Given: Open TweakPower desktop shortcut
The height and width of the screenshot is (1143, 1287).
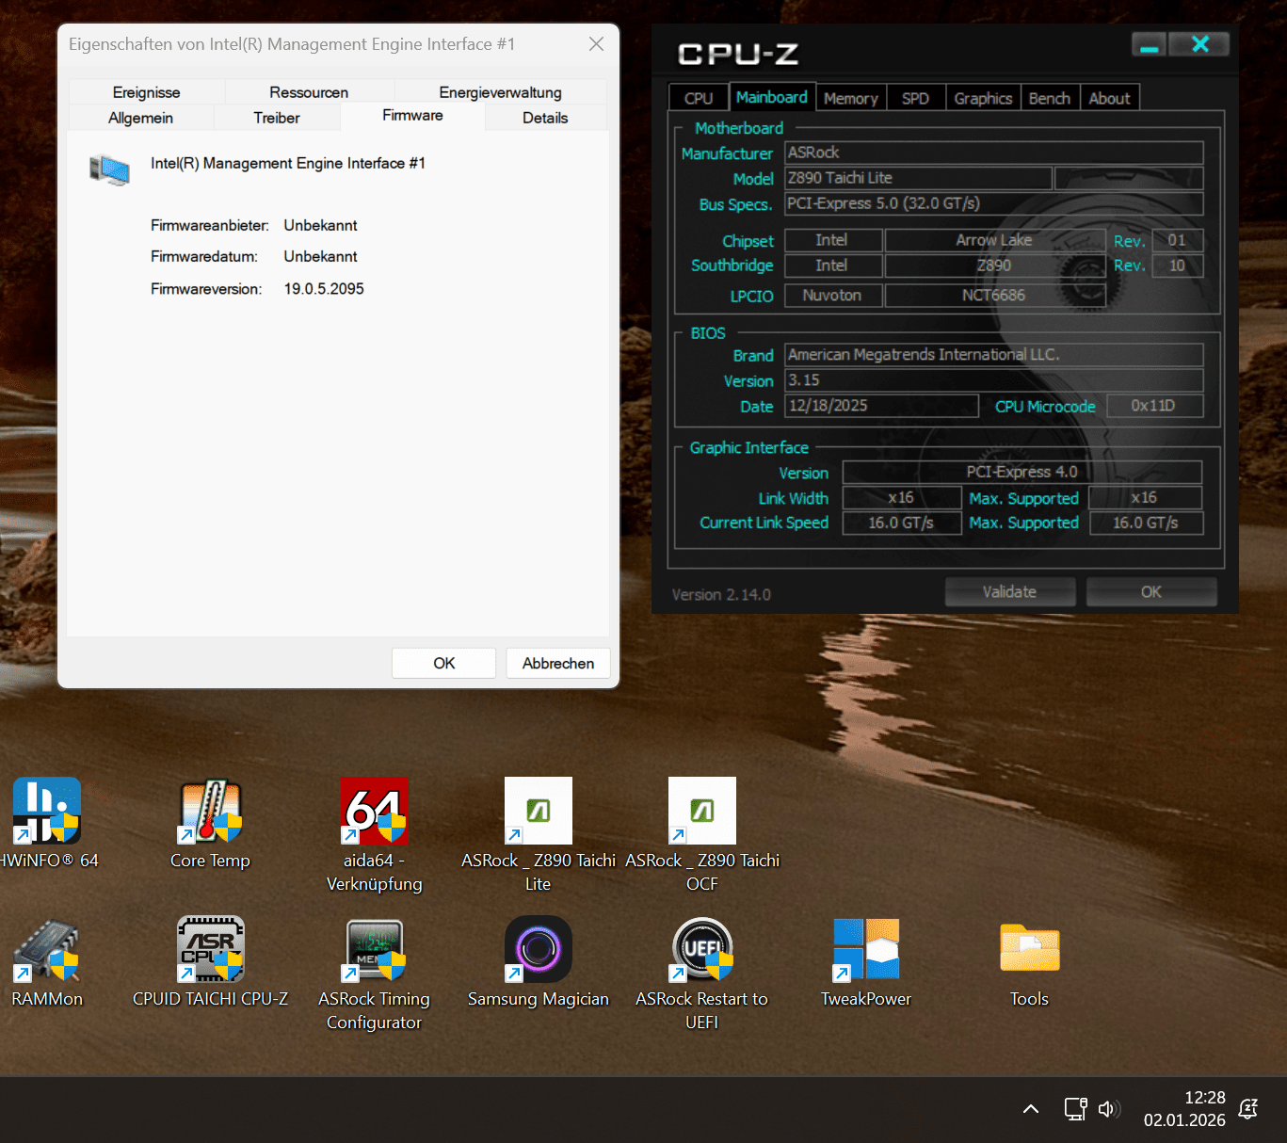Looking at the screenshot, I should 866,961.
